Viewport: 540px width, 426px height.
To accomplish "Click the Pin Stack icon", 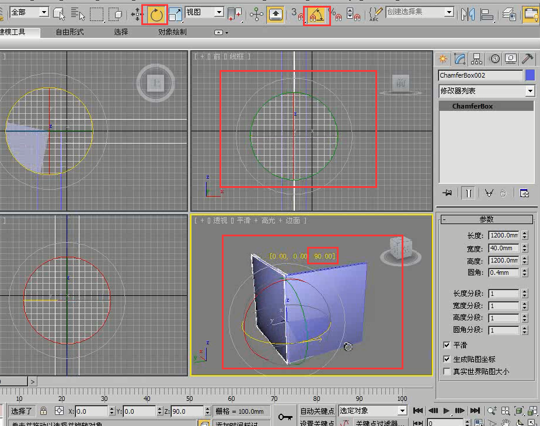I will click(448, 193).
